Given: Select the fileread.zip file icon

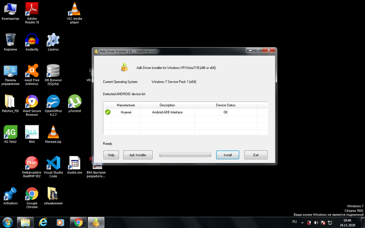Looking at the screenshot, I should click(53, 134).
